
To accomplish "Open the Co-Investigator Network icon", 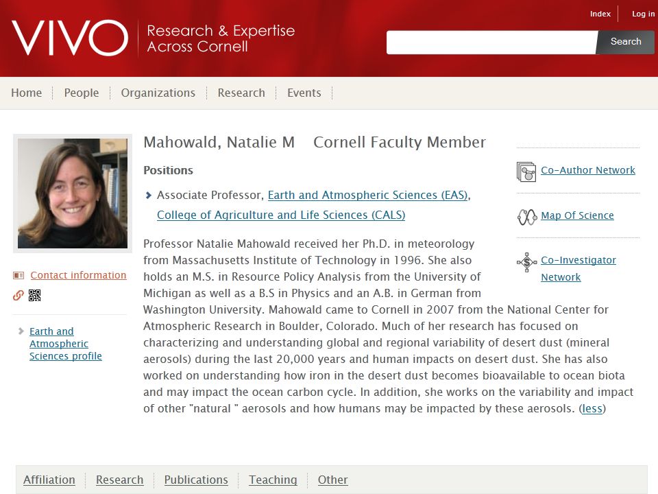I will pos(526,262).
